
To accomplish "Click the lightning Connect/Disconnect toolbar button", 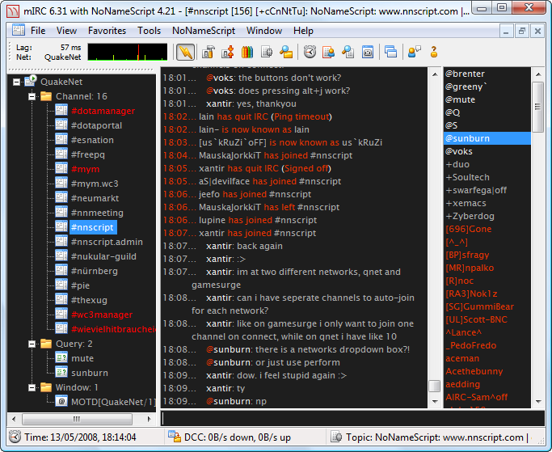I will (x=186, y=52).
